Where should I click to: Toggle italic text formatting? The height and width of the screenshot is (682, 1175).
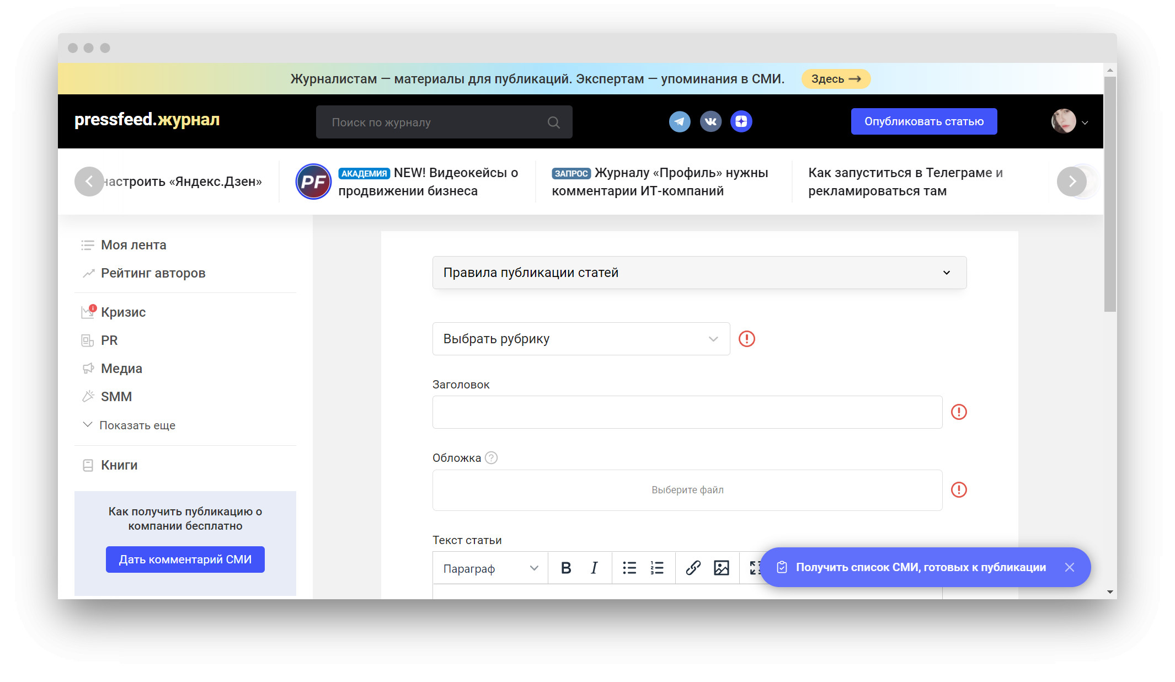pyautogui.click(x=594, y=568)
